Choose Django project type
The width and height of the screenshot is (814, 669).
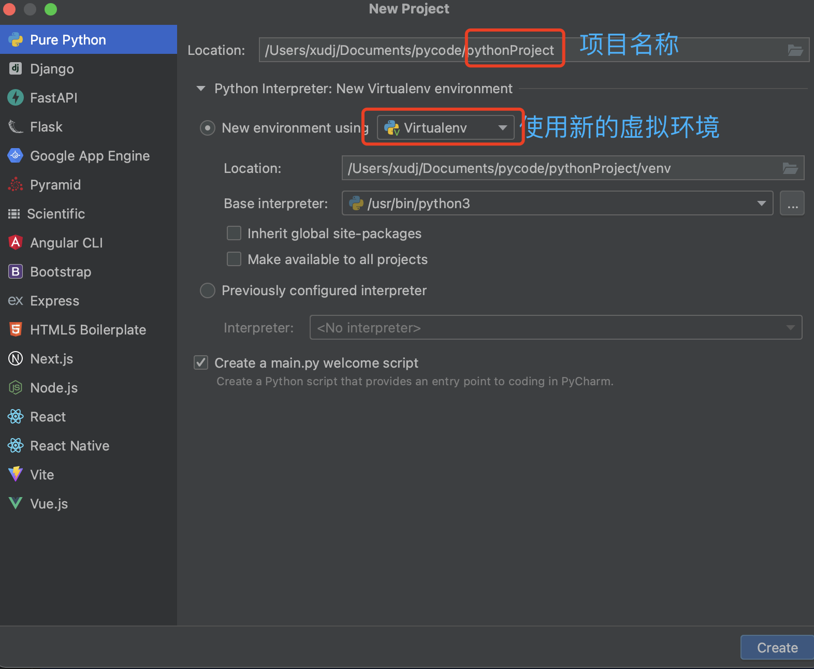pyautogui.click(x=89, y=69)
